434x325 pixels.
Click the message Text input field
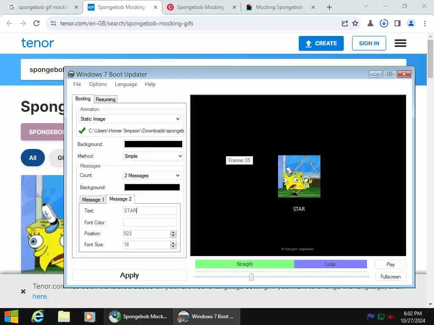(150, 211)
